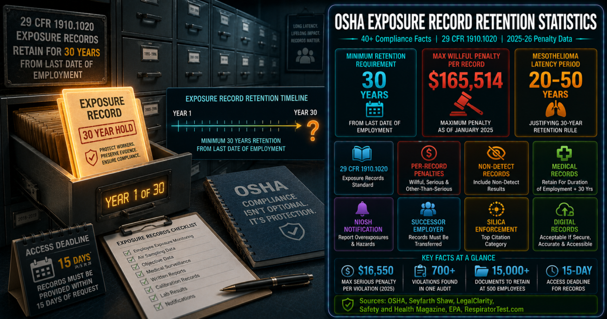Click the people icon for Successor Employer
Image resolution: width=607 pixels, height=319 pixels.
click(x=428, y=209)
